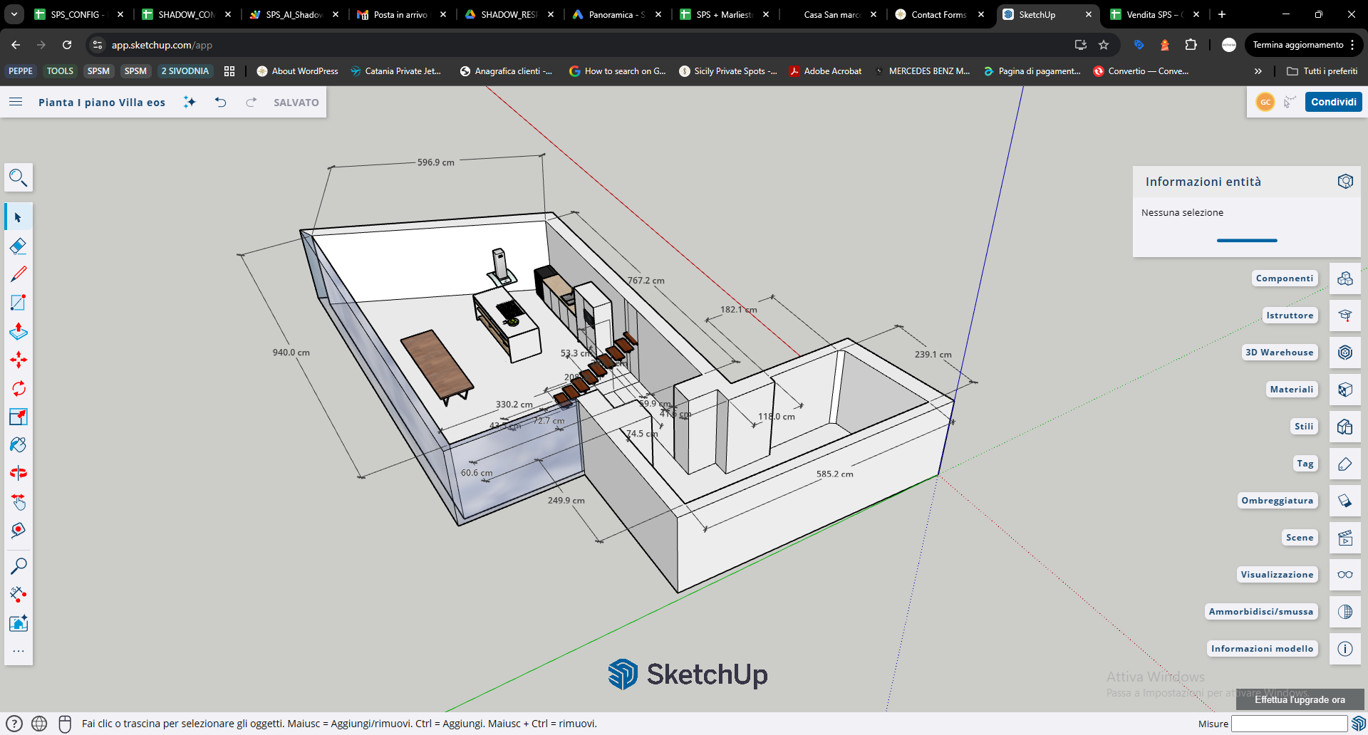1368x735 pixels.
Task: Click Effettua l'upgrade ora
Action: tap(1300, 699)
